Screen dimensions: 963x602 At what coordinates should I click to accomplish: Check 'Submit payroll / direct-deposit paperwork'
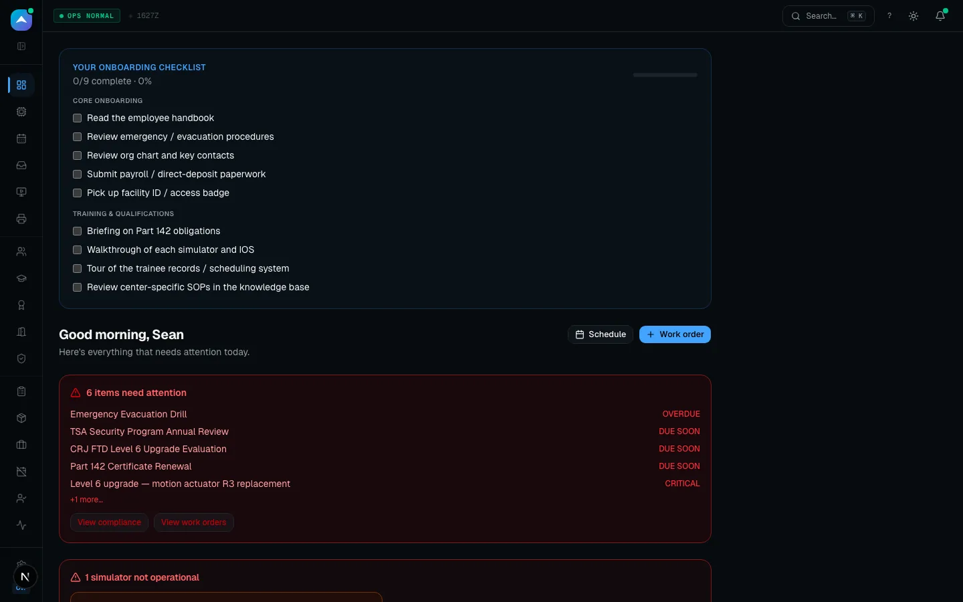78,174
